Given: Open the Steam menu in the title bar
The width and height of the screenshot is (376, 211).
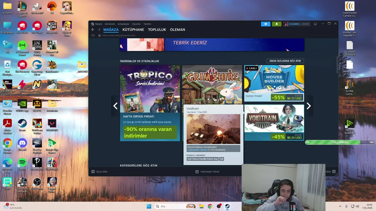Looking at the screenshot, I should (x=96, y=24).
